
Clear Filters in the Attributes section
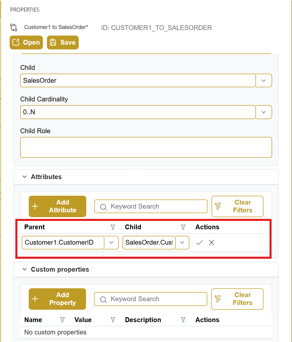coord(237,206)
